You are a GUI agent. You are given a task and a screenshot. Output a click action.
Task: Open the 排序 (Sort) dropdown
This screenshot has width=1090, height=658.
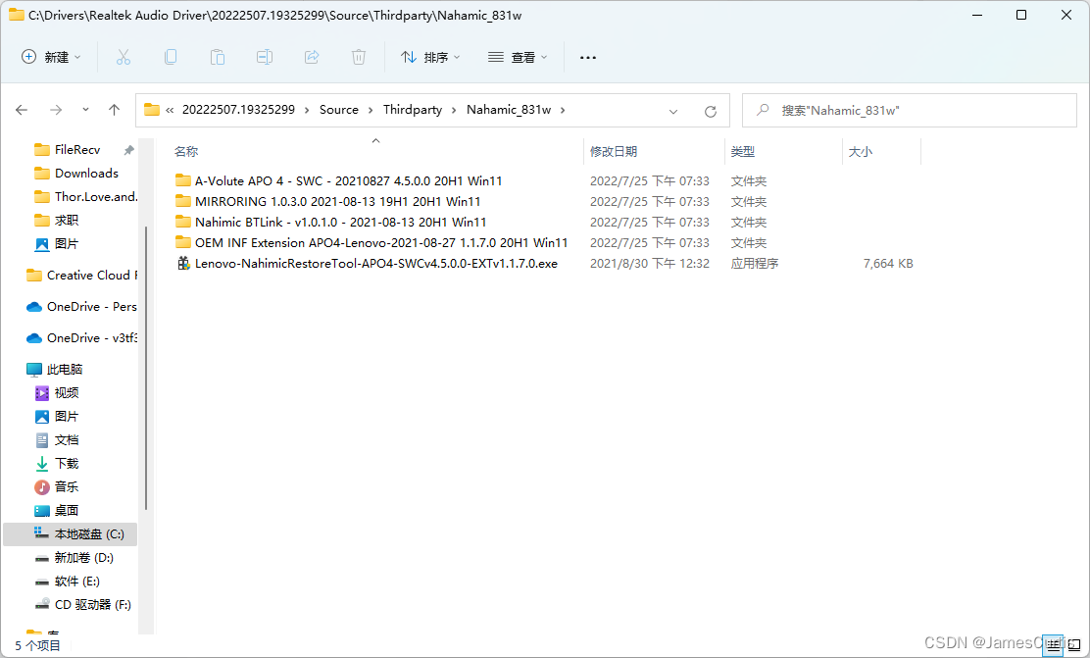[430, 57]
